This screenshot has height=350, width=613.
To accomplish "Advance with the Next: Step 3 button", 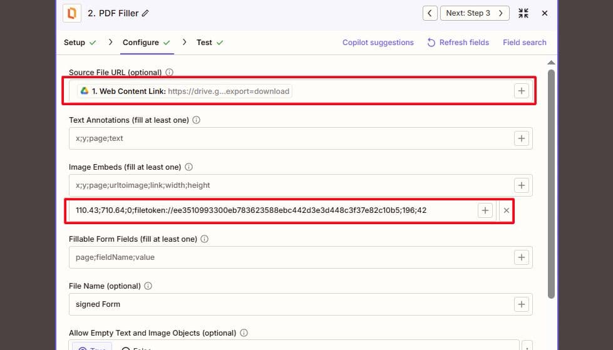I will (x=474, y=13).
